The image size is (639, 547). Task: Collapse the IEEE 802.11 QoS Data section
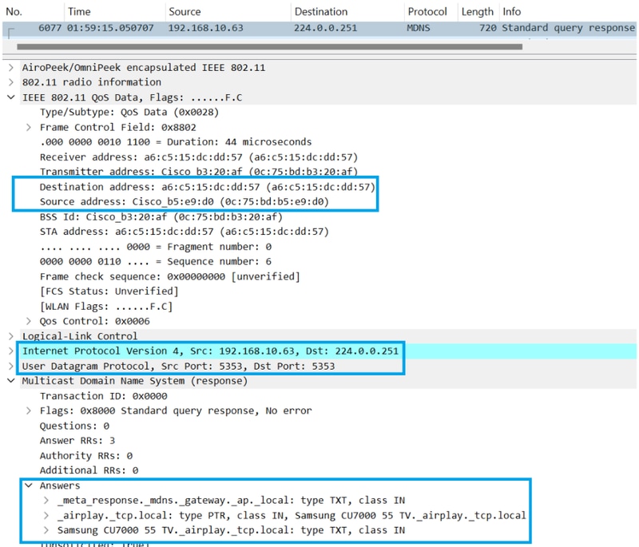coord(11,97)
